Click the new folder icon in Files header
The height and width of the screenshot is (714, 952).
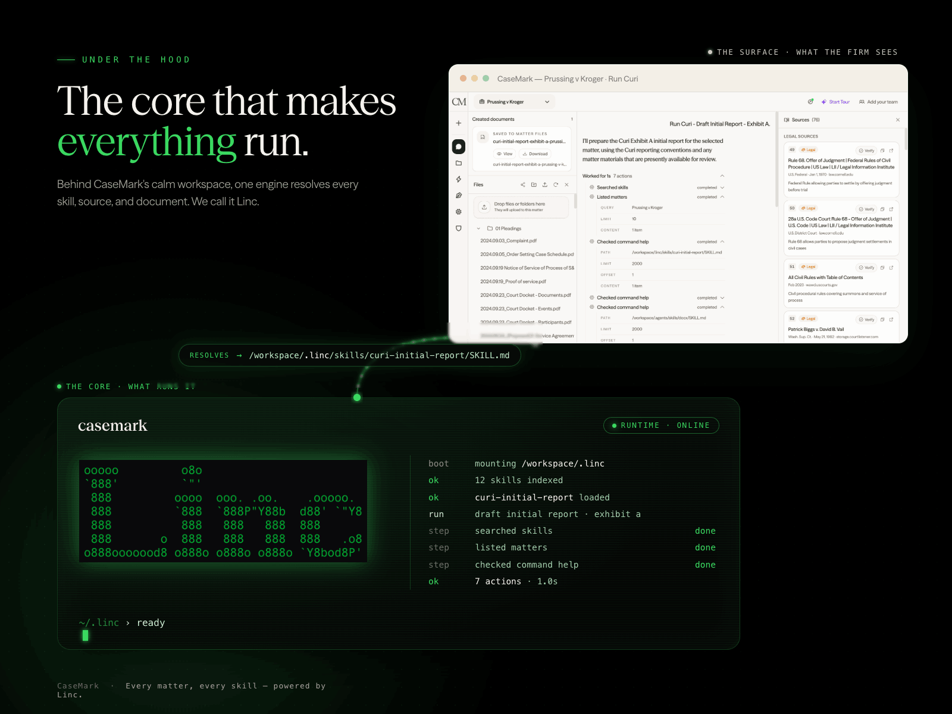[534, 184]
